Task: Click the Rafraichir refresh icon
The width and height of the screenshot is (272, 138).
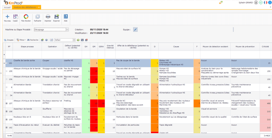Action: (x=38, y=17)
